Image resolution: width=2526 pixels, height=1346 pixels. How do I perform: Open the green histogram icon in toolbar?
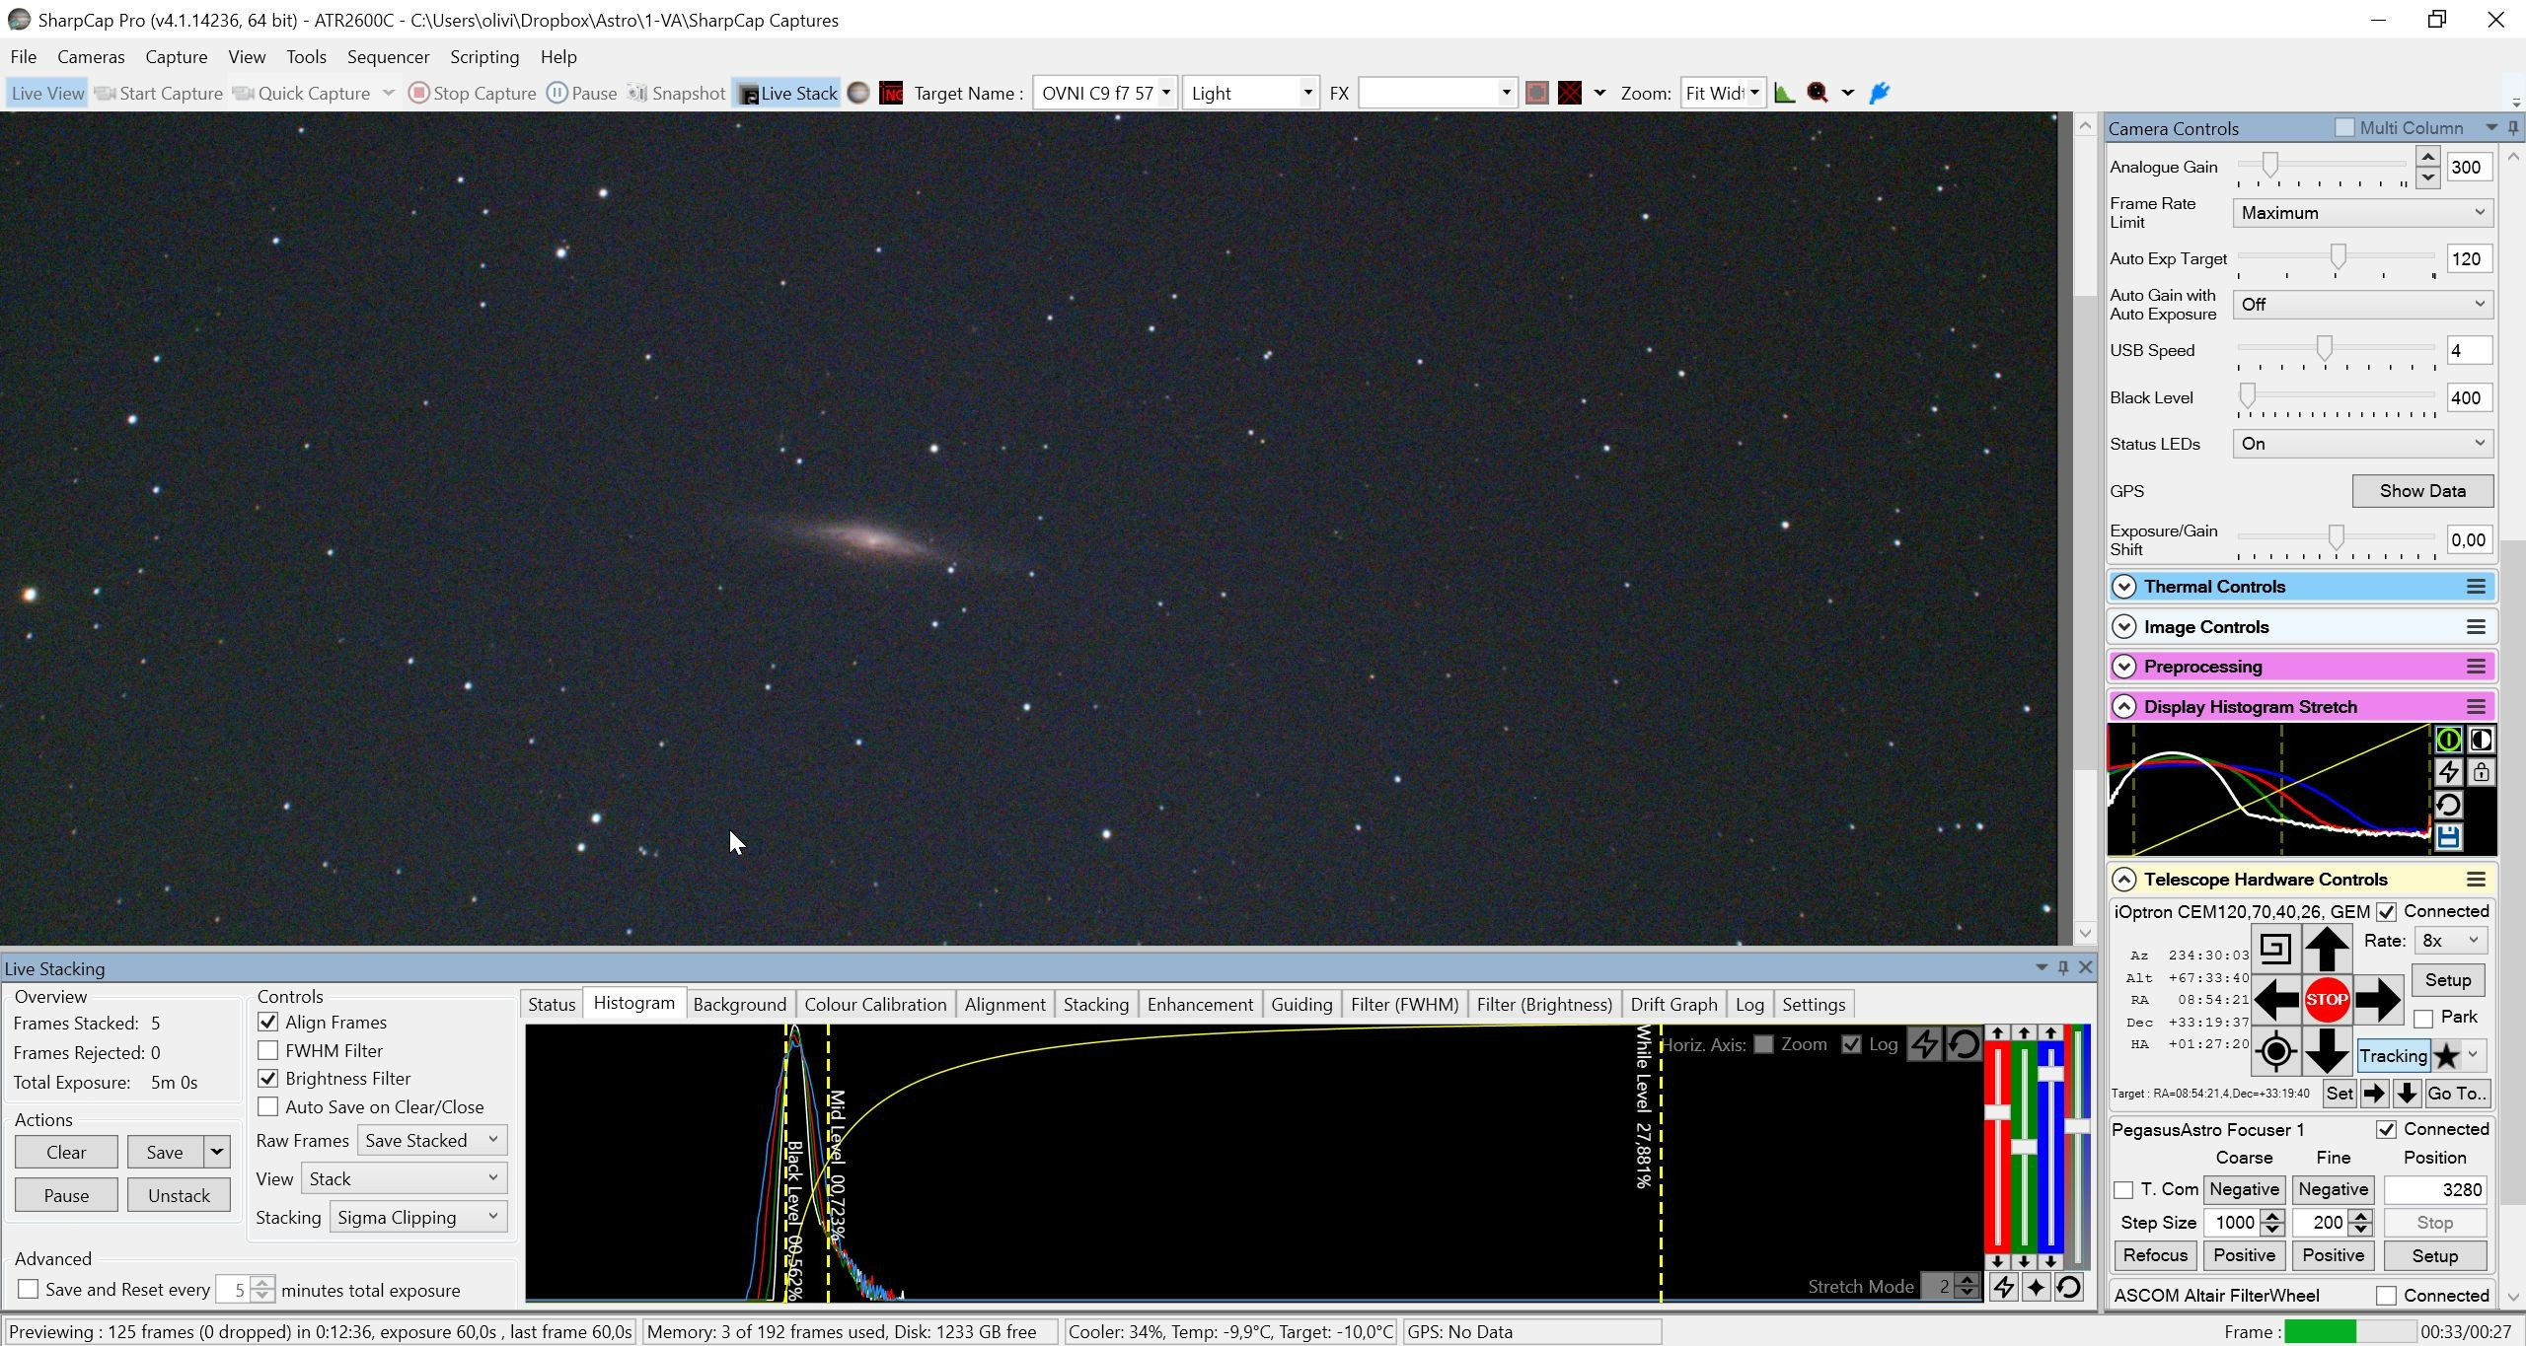click(1784, 93)
